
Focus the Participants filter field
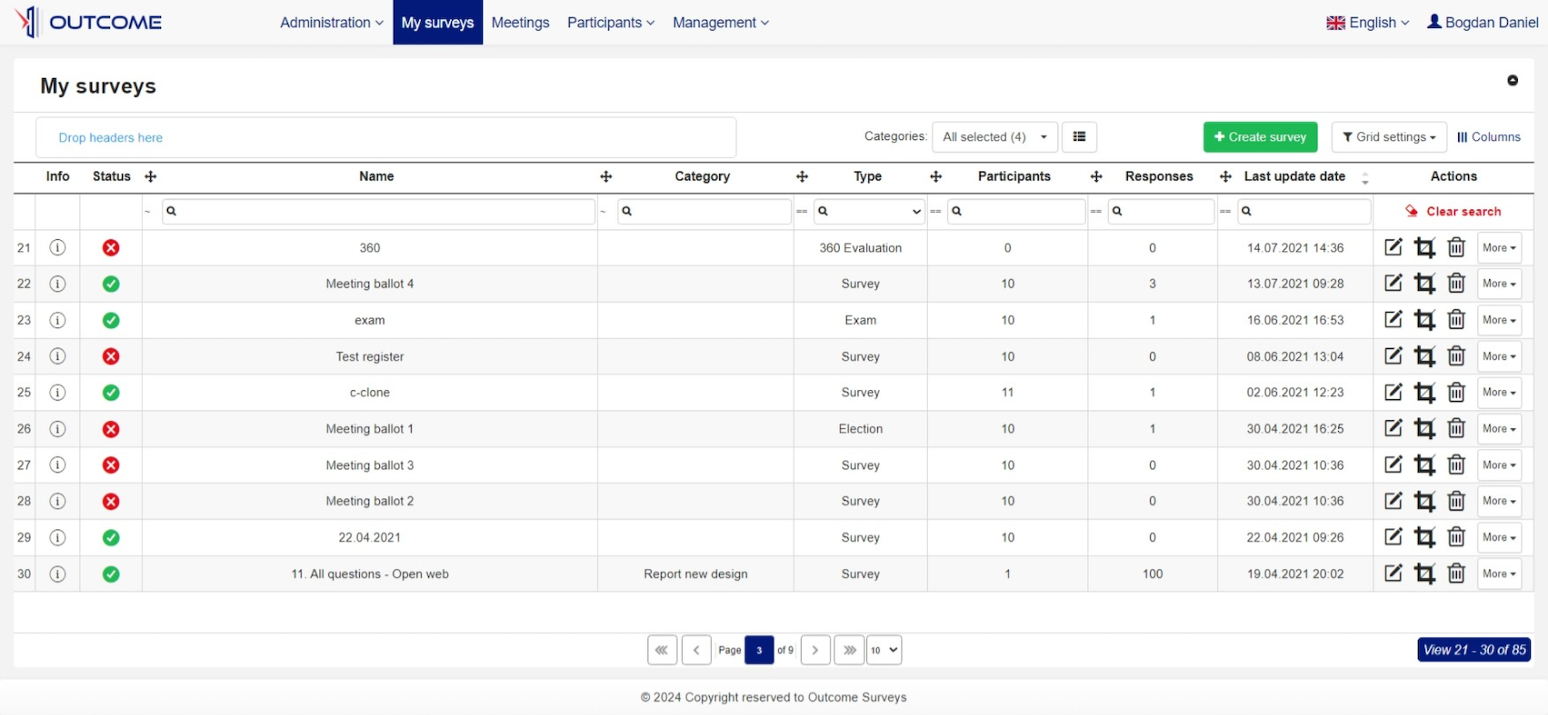[1016, 211]
